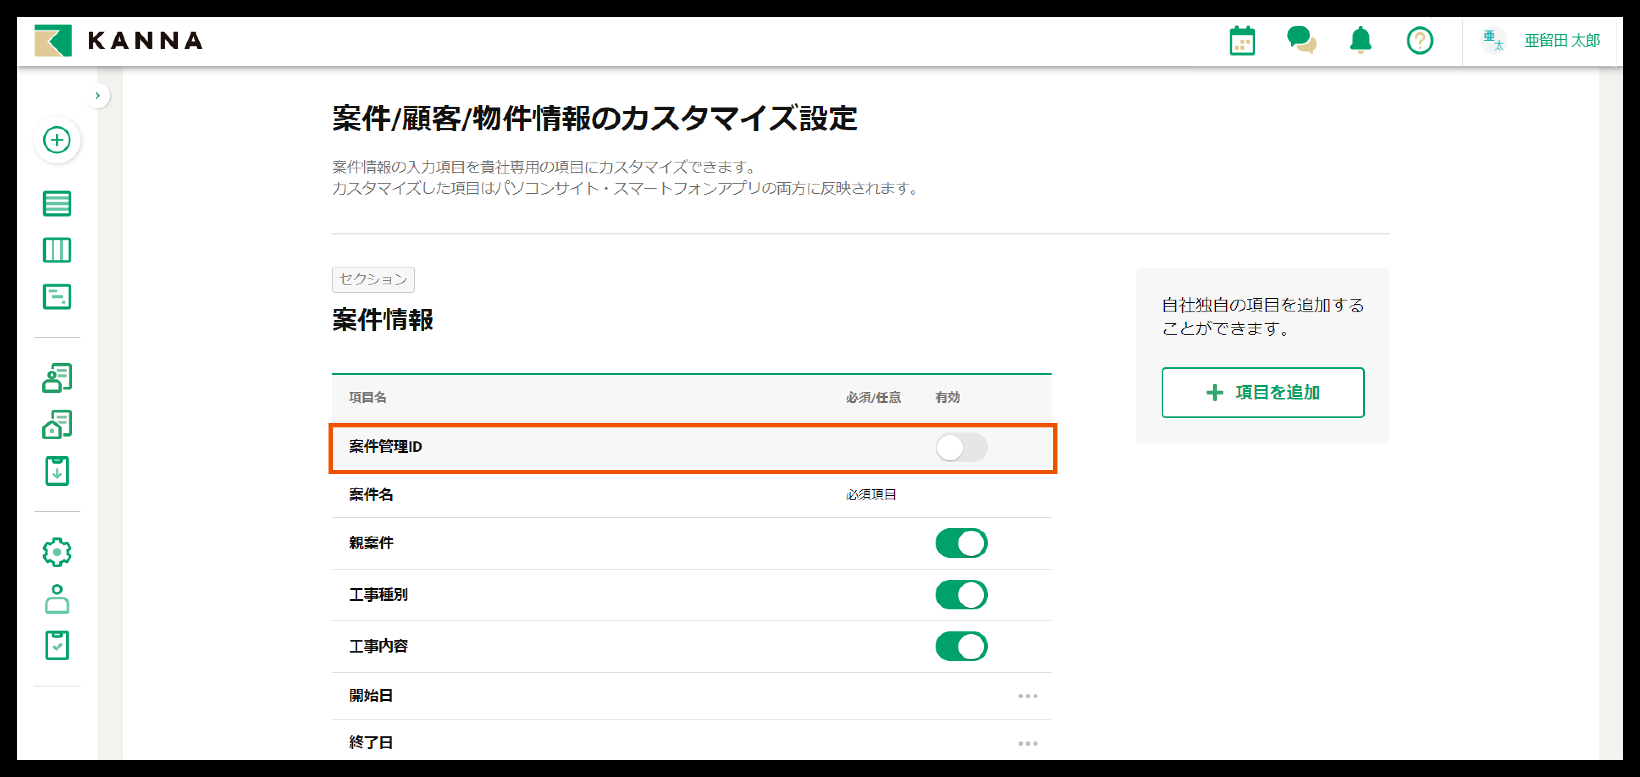Enable the 案件管理ID toggle

click(x=961, y=447)
